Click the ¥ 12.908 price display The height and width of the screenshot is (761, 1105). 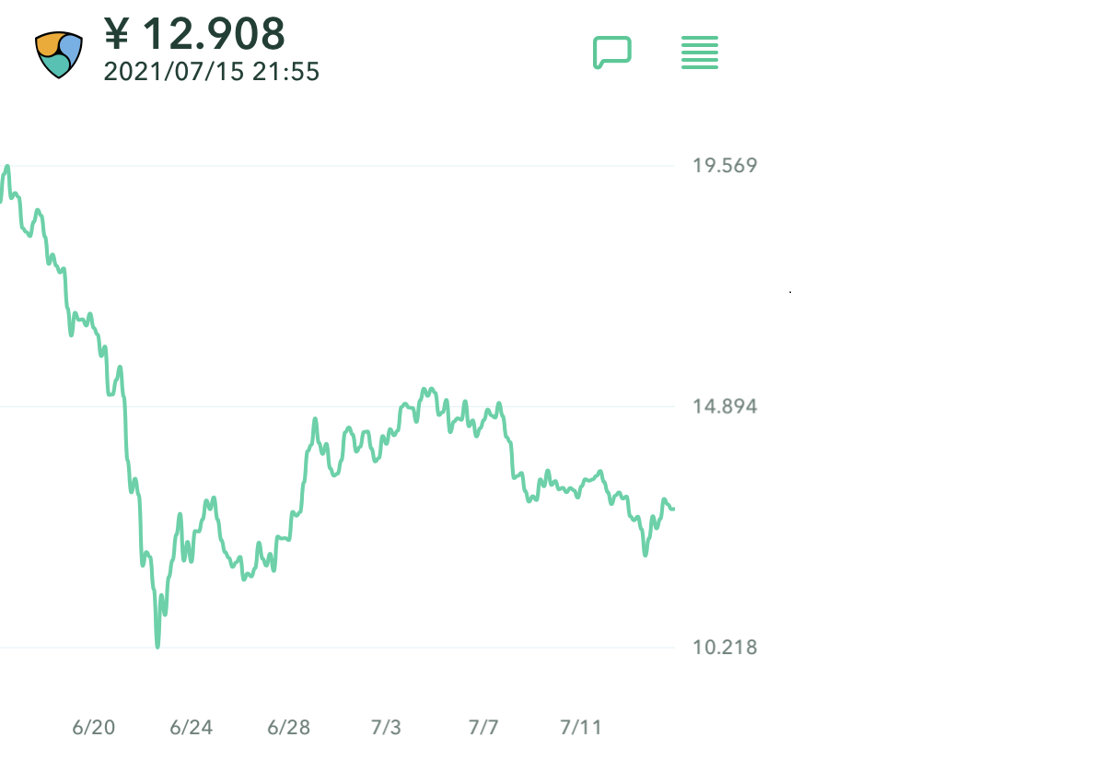pyautogui.click(x=195, y=34)
